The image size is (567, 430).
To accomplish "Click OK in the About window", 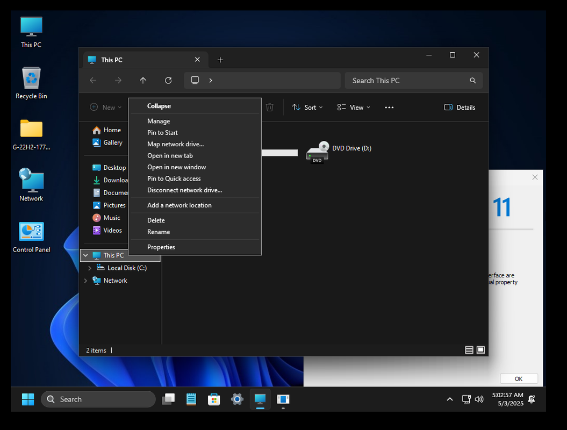I will [519, 378].
